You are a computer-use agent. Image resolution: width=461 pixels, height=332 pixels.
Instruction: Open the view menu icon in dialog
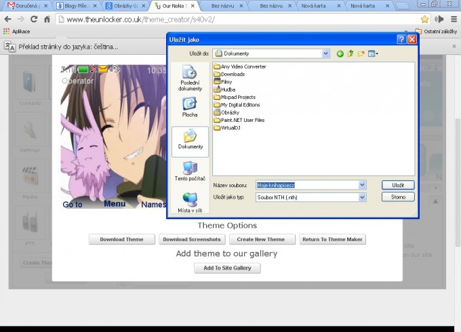(373, 54)
